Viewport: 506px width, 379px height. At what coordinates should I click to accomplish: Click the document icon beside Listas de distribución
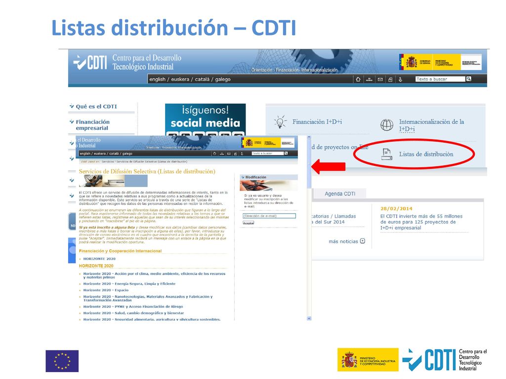[386, 154]
